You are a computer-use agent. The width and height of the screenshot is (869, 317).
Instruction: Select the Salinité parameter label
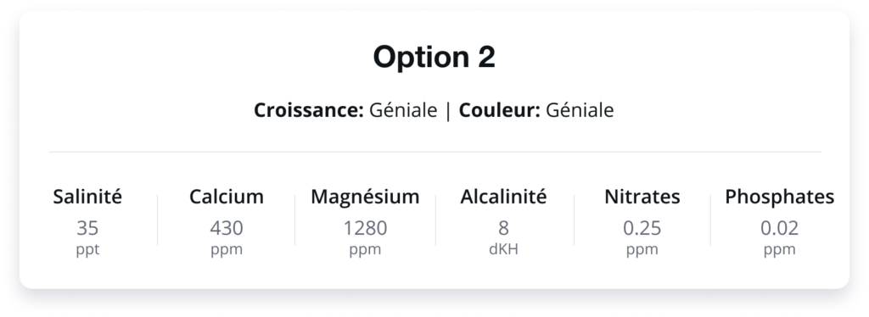coord(87,197)
